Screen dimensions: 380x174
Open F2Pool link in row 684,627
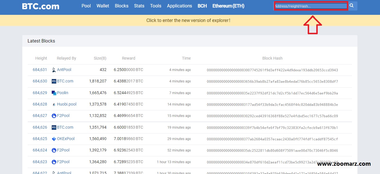pos(63,116)
